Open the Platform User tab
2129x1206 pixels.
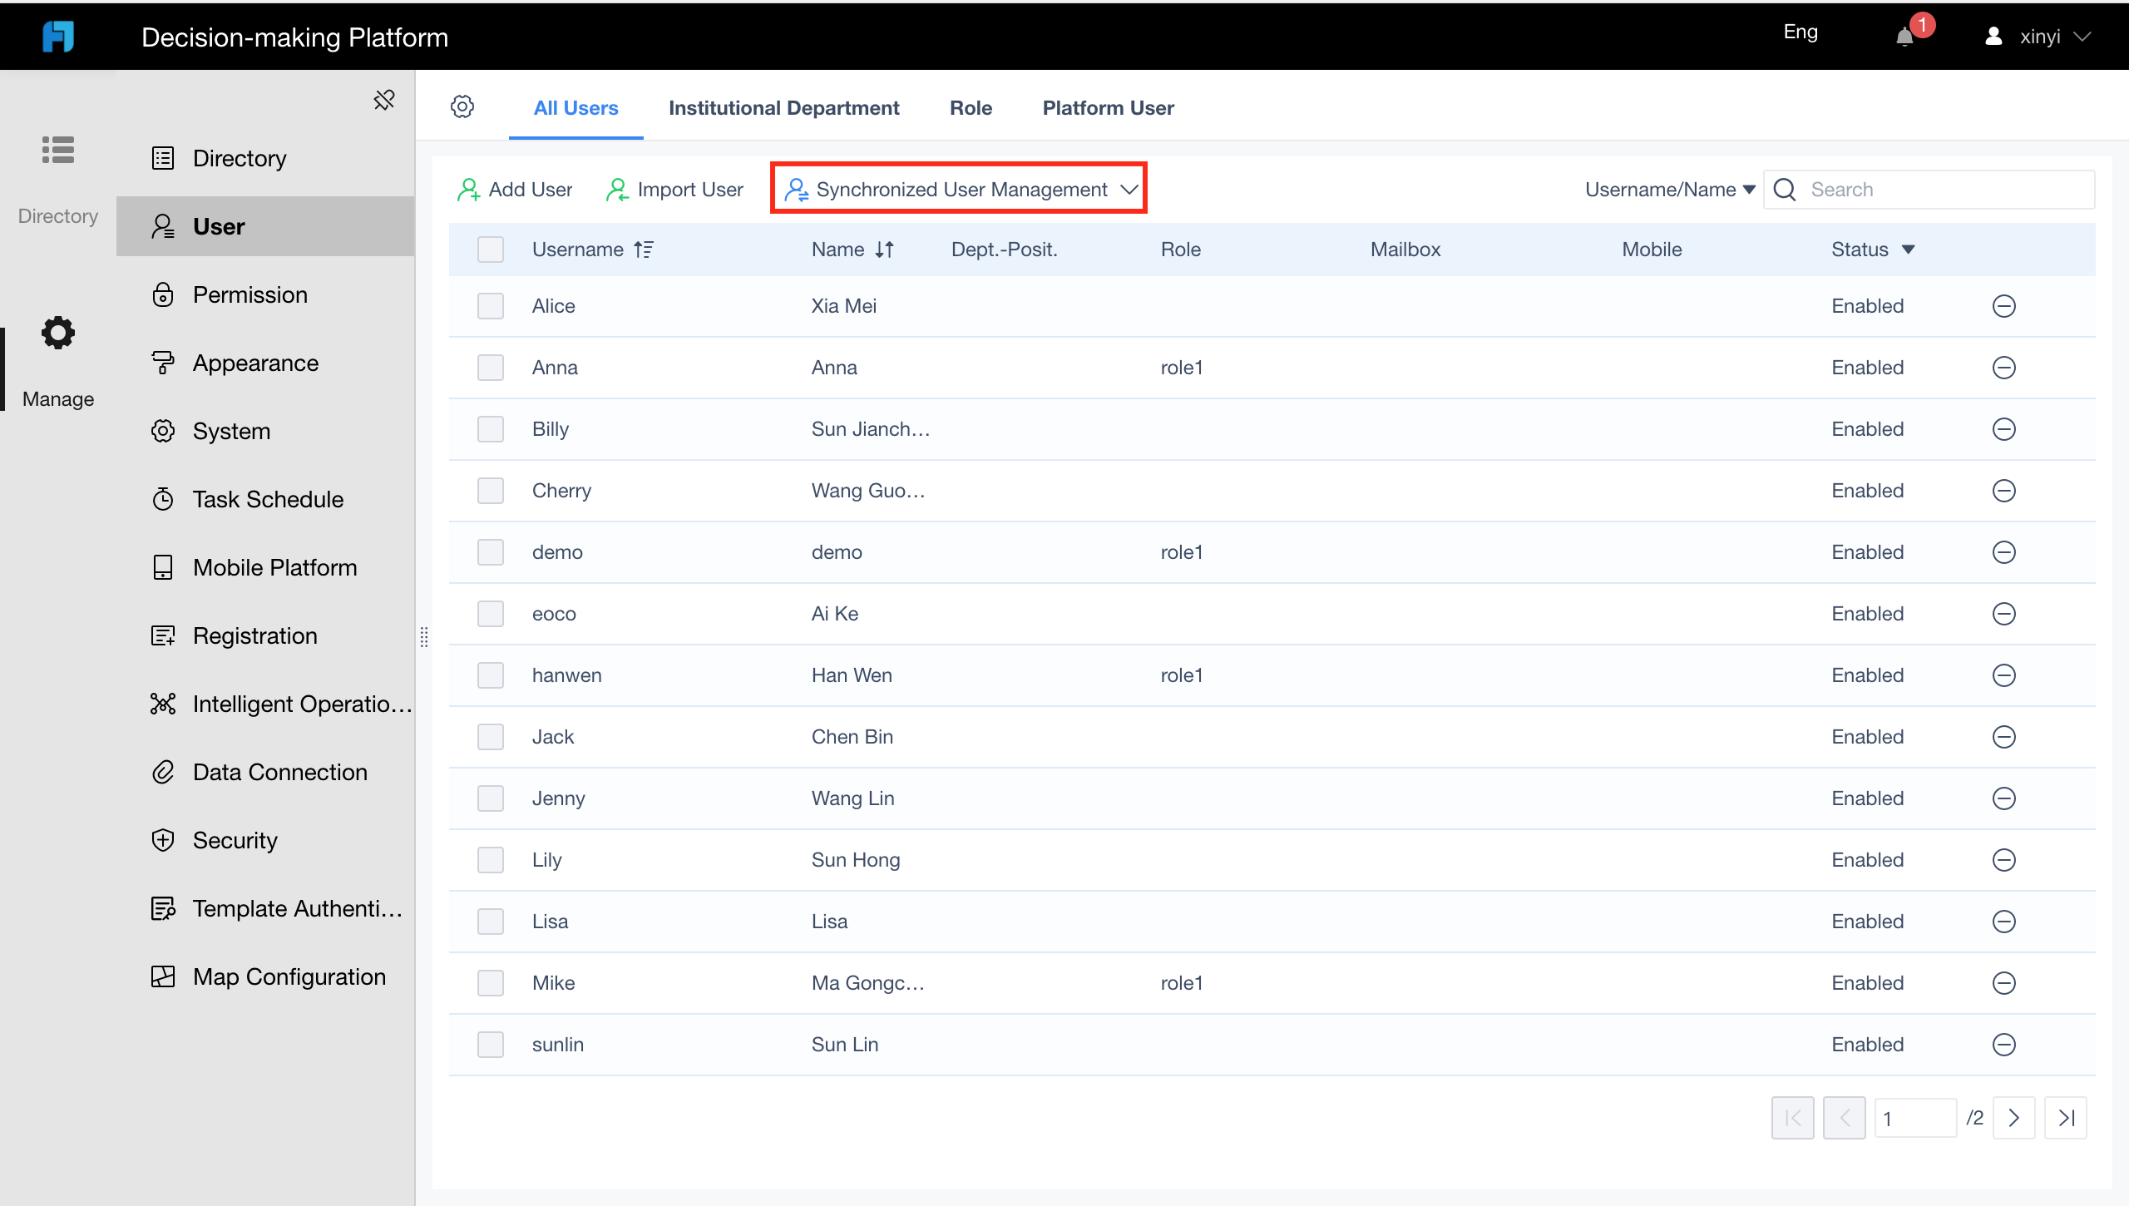click(1107, 107)
